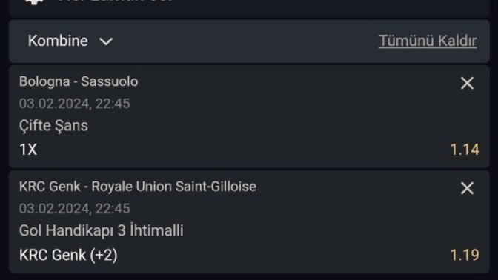The height and width of the screenshot is (280, 498).
Task: Remove the KRC Genk bet selection
Action: point(467,188)
